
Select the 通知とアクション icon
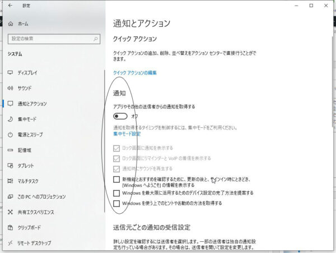coord(10,104)
